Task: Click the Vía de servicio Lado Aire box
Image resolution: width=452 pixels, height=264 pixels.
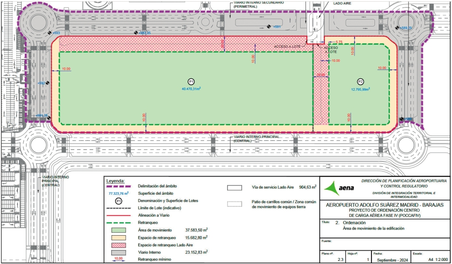Action: [234, 187]
